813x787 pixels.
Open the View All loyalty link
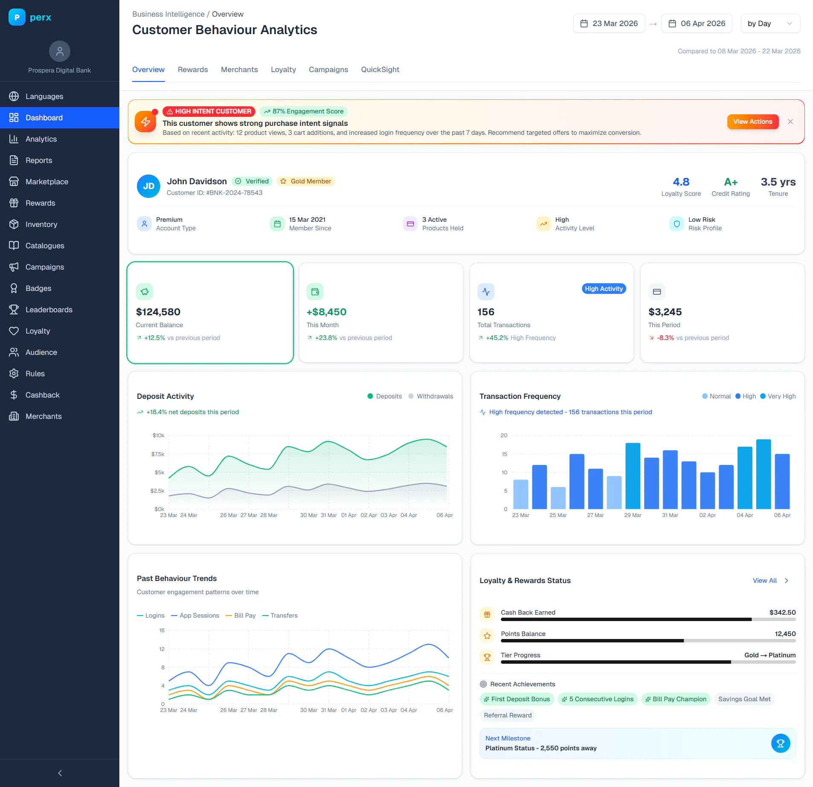point(765,581)
